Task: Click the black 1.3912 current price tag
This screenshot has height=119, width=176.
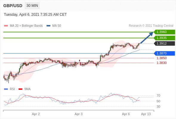Action: pos(164,43)
